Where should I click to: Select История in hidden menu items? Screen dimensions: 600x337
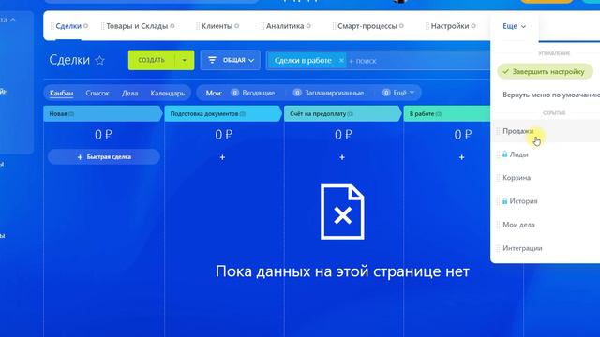pyautogui.click(x=523, y=201)
